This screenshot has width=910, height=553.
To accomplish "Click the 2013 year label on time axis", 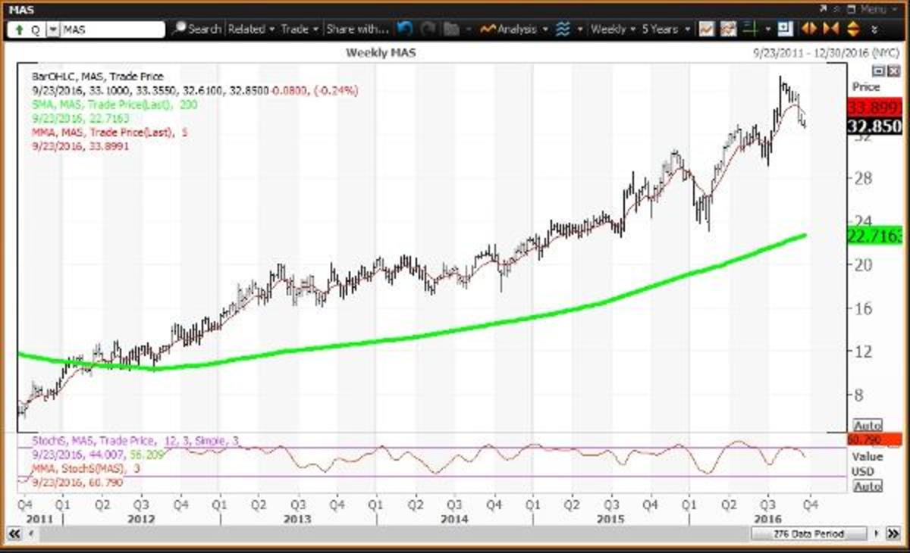I will [297, 520].
